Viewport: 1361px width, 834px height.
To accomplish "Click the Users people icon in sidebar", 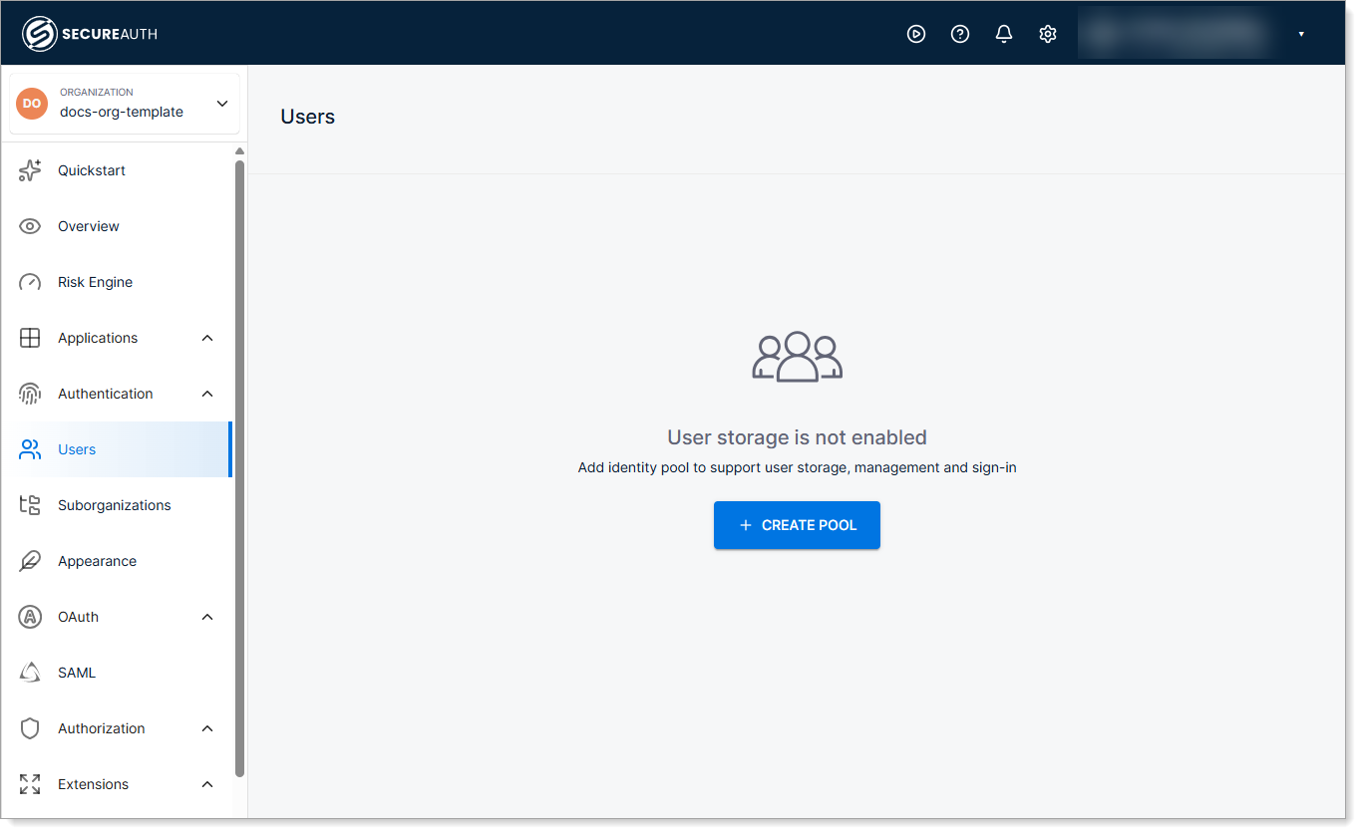I will 29,448.
